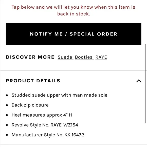The height and width of the screenshot is (147, 147).
Task: Open the Booties discover link
Action: (84, 57)
